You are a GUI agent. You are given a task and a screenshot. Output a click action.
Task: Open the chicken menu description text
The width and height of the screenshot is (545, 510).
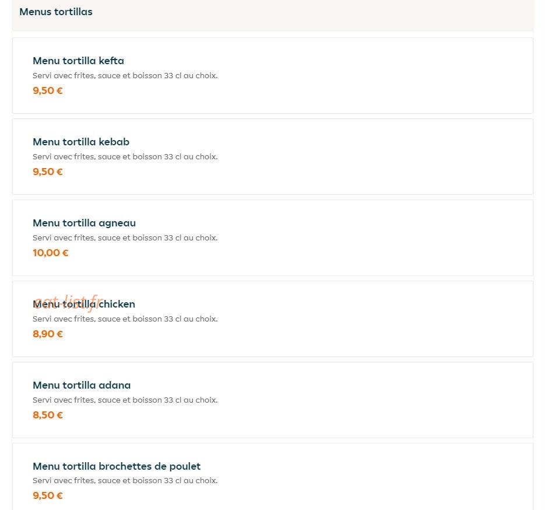[125, 319]
